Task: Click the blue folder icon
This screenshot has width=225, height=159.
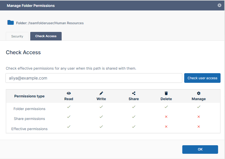Action: point(10,23)
